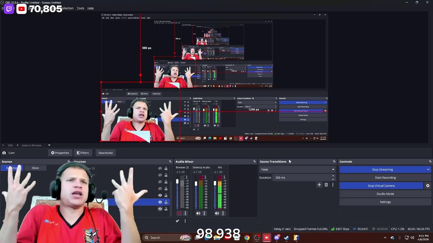The width and height of the screenshot is (433, 243).
Task: Open Desktop Audio options menu
Action: 204,213
